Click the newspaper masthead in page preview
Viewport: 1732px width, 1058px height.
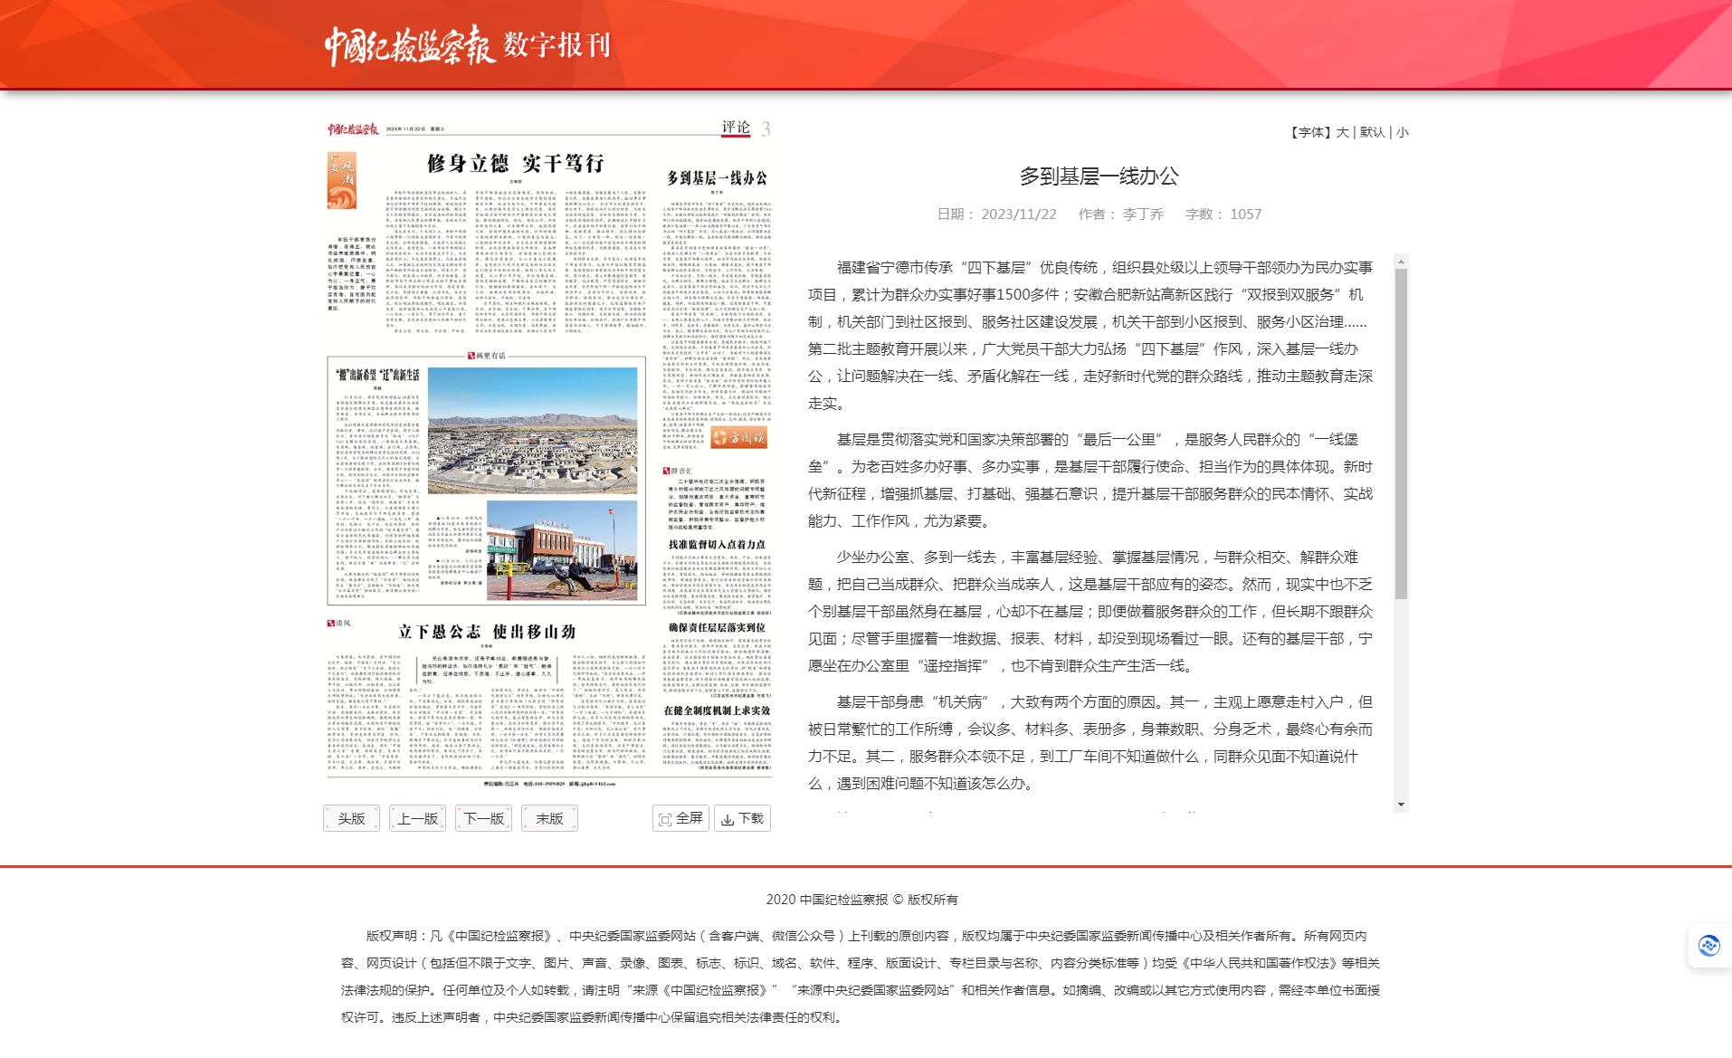[353, 129]
